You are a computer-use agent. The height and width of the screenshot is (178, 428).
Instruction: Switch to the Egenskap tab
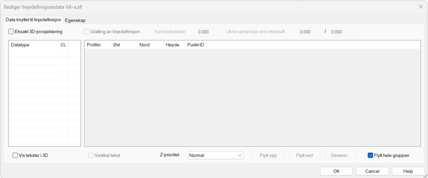coord(75,20)
